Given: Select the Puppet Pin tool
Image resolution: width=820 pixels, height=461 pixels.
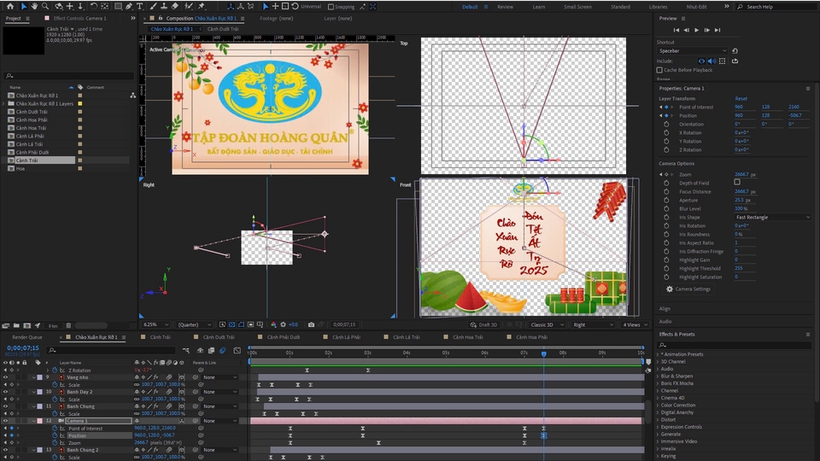Looking at the screenshot, I should pos(202,6).
